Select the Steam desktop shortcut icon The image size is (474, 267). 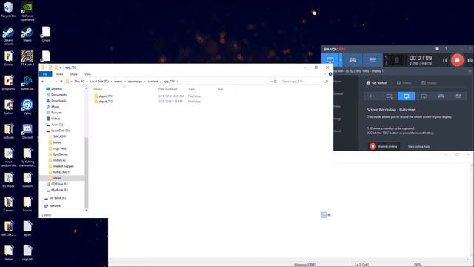pyautogui.click(x=27, y=35)
